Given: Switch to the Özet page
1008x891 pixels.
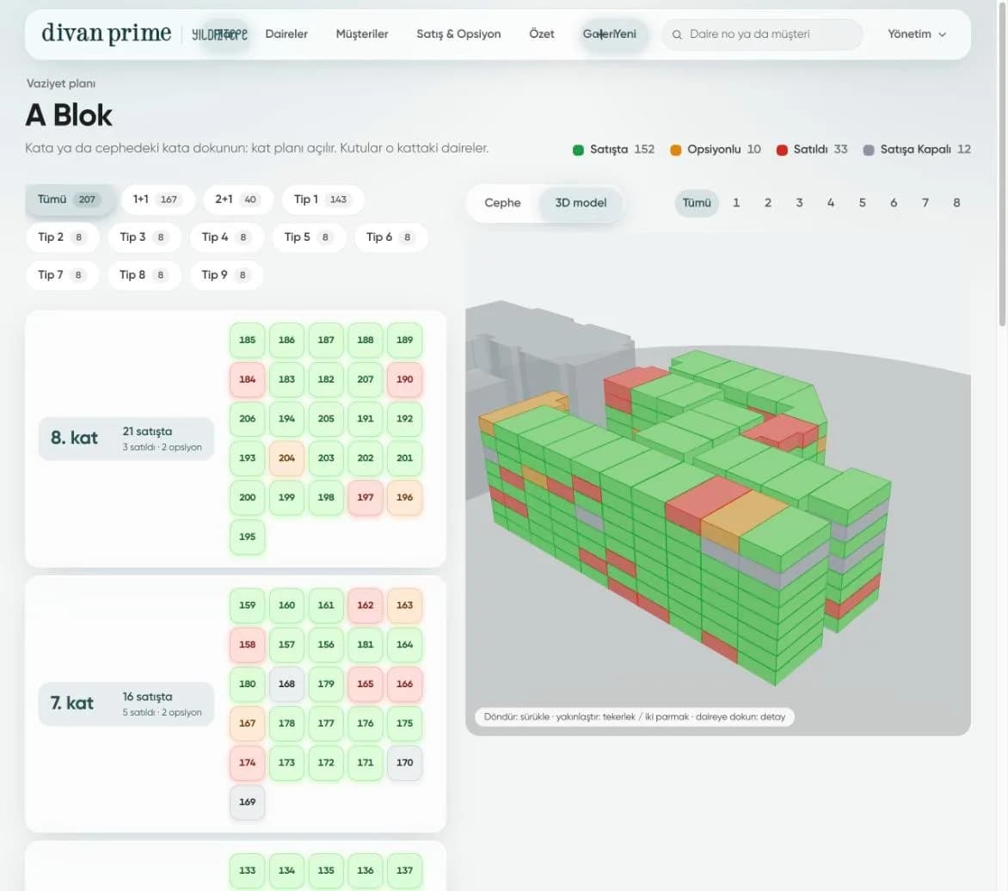Looking at the screenshot, I should coord(541,34).
